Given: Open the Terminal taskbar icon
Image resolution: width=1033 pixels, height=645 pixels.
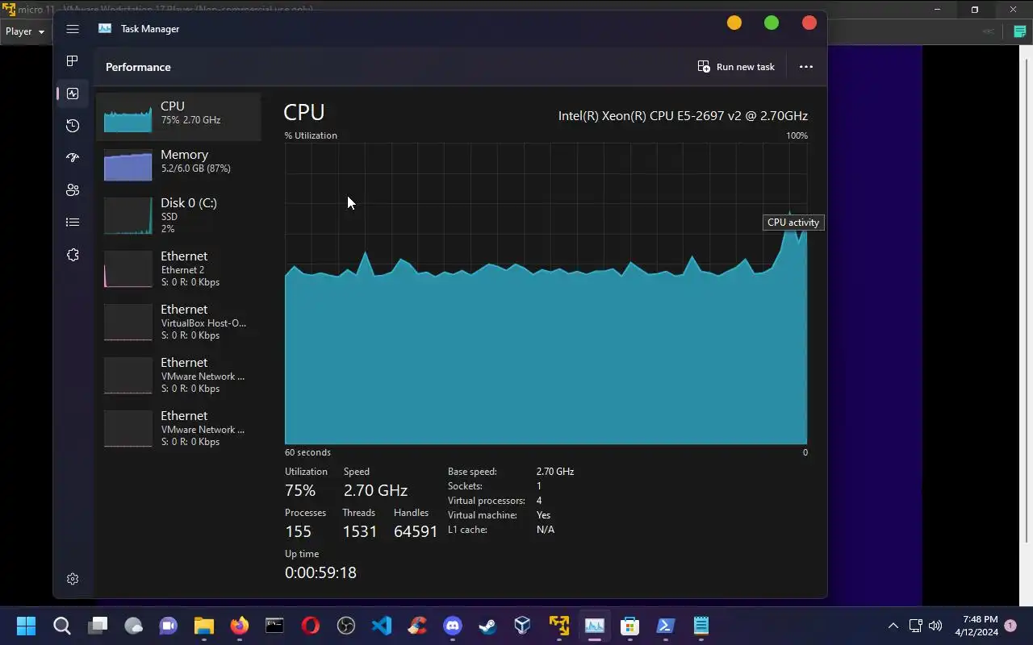Looking at the screenshot, I should click(275, 626).
